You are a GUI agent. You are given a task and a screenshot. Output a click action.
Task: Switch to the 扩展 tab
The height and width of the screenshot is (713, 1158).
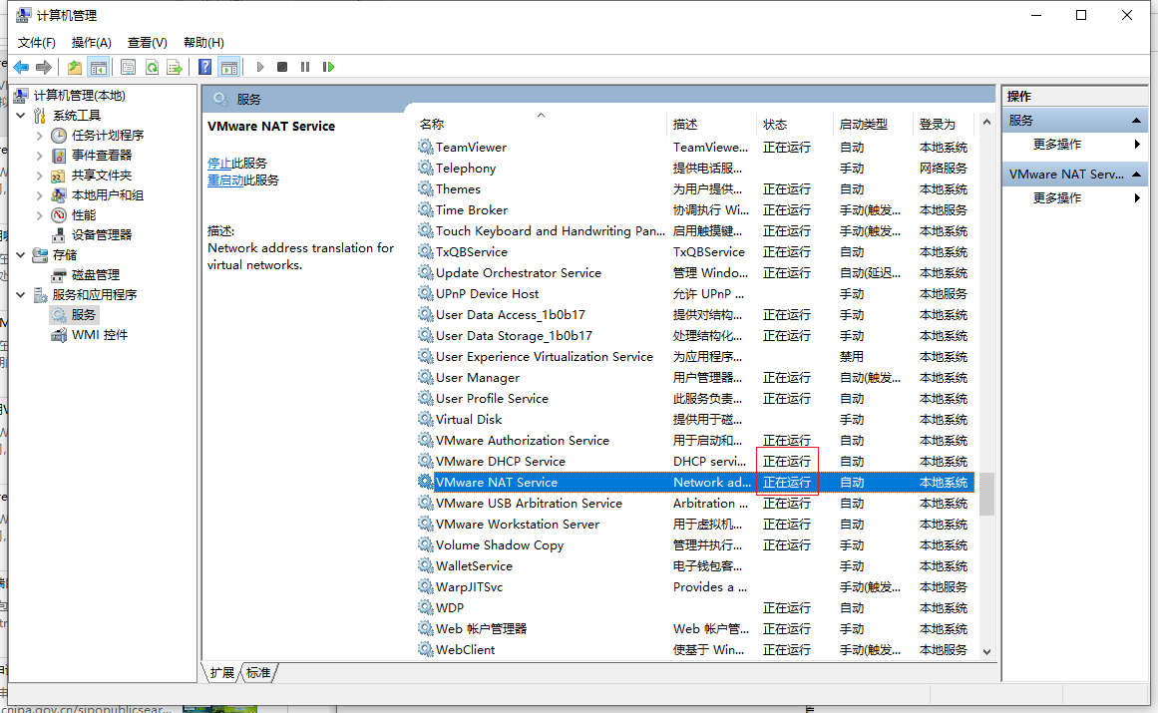[x=221, y=672]
